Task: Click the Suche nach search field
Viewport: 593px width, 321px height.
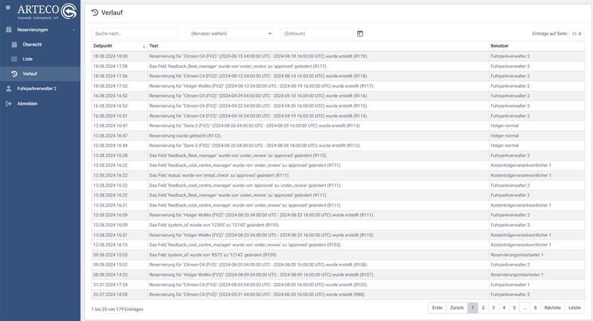Action: (x=135, y=34)
